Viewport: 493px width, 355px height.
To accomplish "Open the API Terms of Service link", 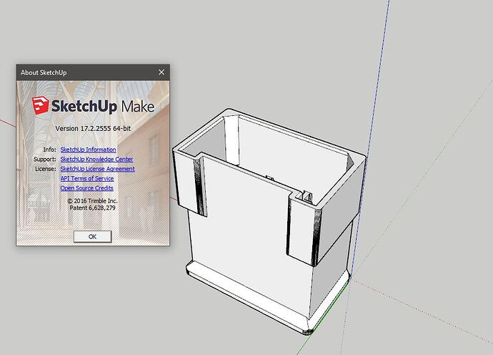I will click(87, 178).
